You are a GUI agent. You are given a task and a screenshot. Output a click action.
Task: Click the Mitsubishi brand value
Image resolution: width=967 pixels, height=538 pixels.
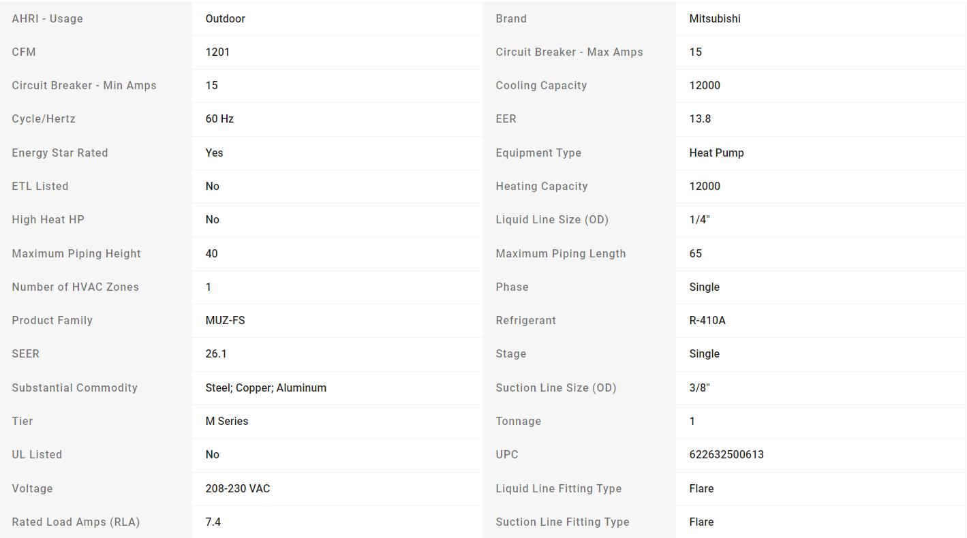coord(715,18)
